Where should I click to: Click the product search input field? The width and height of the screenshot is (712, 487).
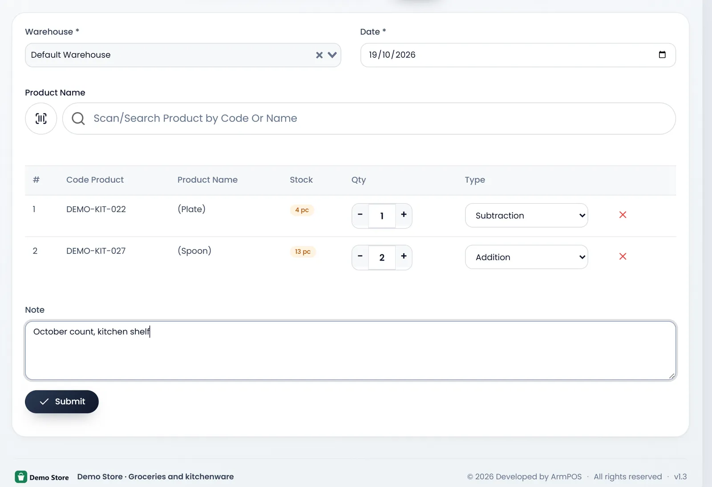pos(369,118)
